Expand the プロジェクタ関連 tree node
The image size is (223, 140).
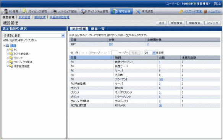(x=8, y=62)
